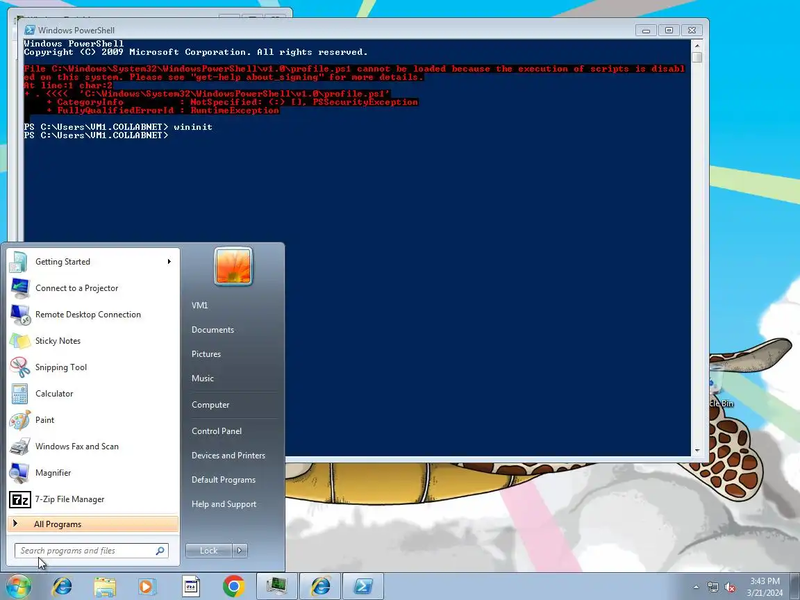Click PowerShell scrollbar thumb
800x600 pixels.
pyautogui.click(x=697, y=57)
